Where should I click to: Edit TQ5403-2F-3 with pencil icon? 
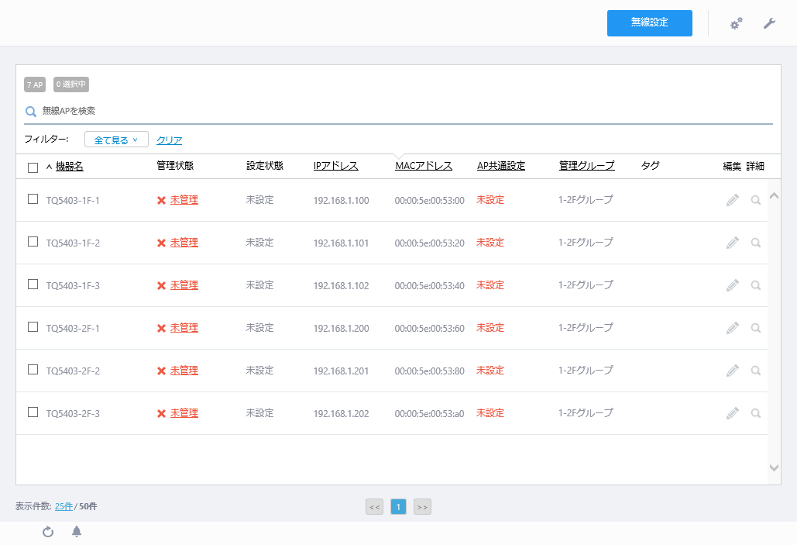click(733, 414)
